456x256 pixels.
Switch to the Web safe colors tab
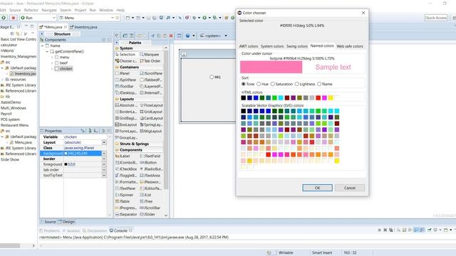click(350, 46)
